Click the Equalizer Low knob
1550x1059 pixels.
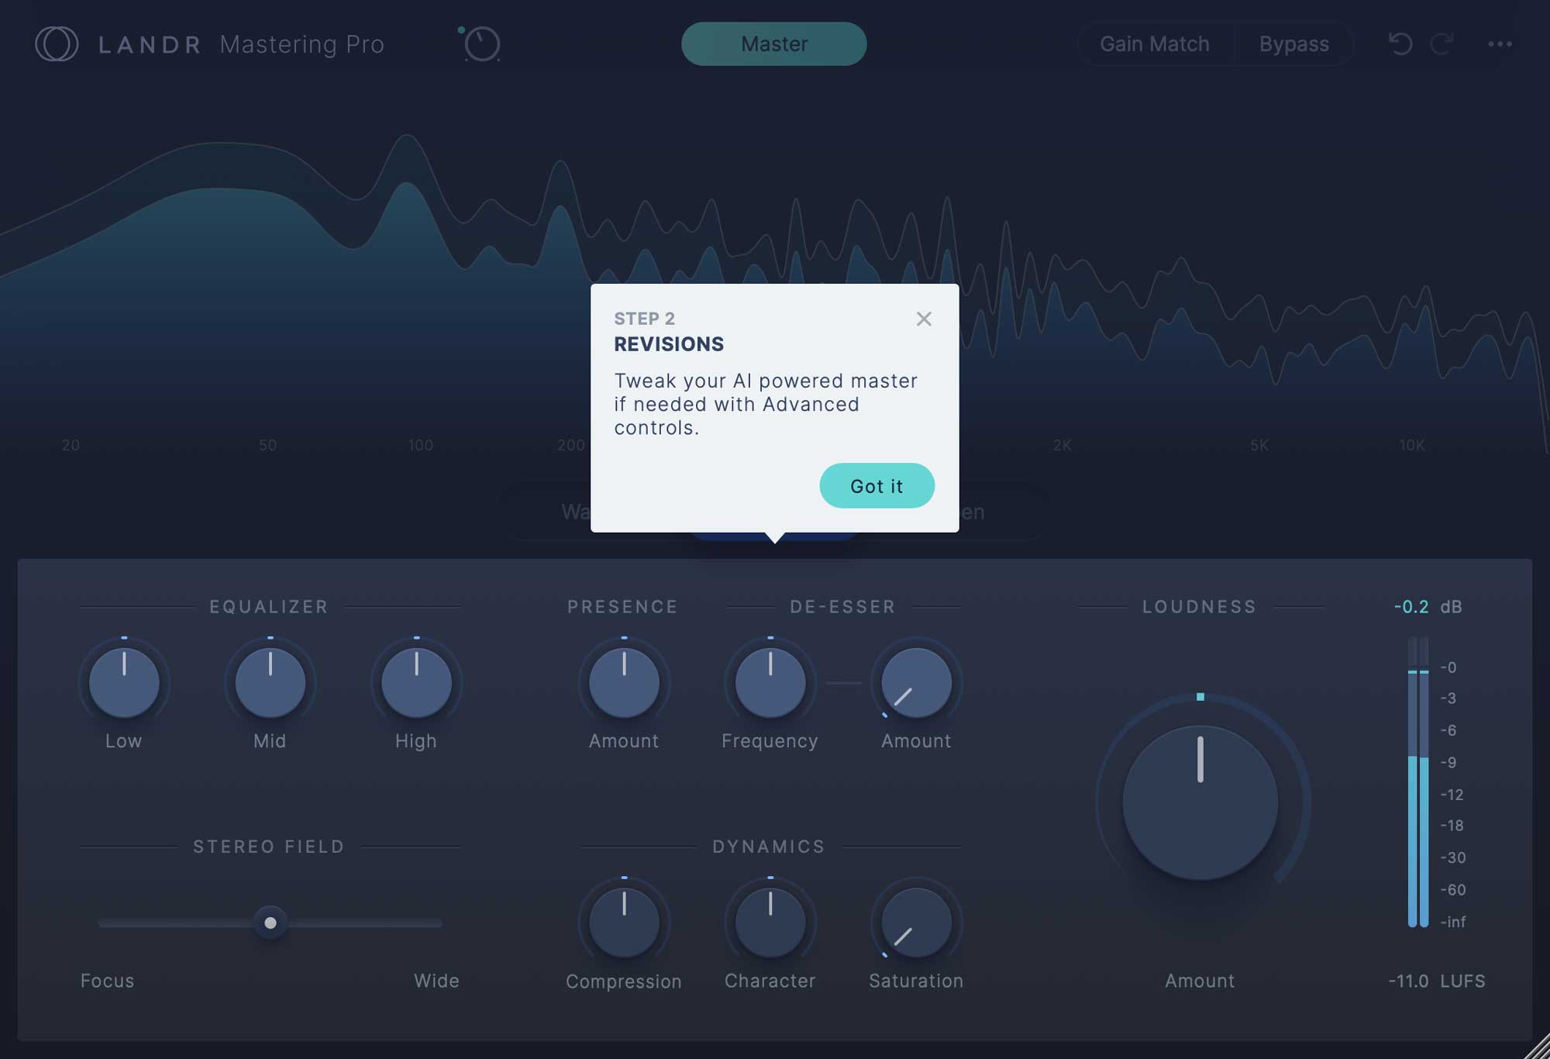tap(124, 682)
